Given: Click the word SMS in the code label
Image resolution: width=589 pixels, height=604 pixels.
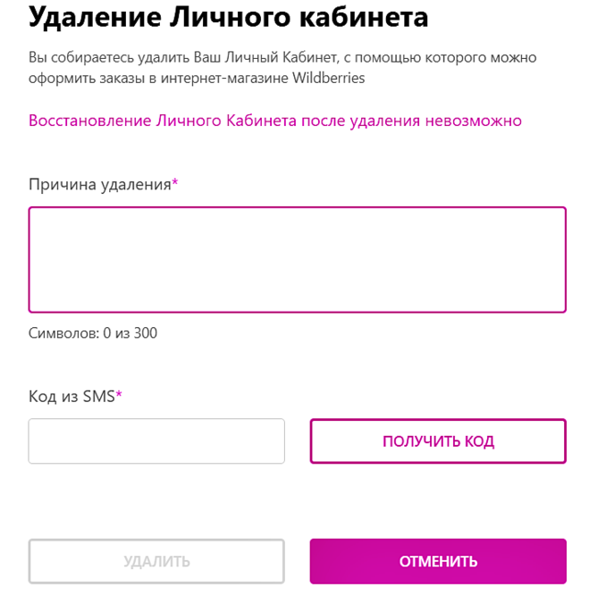Looking at the screenshot, I should (98, 397).
